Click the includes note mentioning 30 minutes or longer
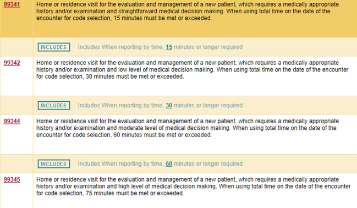This screenshot has width=357, height=208. tap(160, 106)
